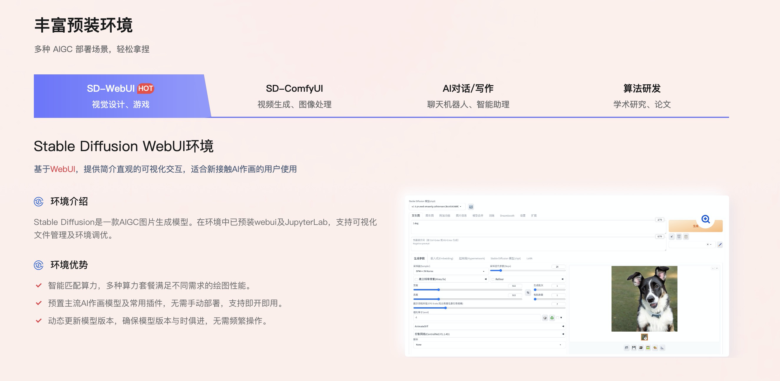Click the green recycle reuse seed icon
This screenshot has width=780, height=381.
(552, 317)
